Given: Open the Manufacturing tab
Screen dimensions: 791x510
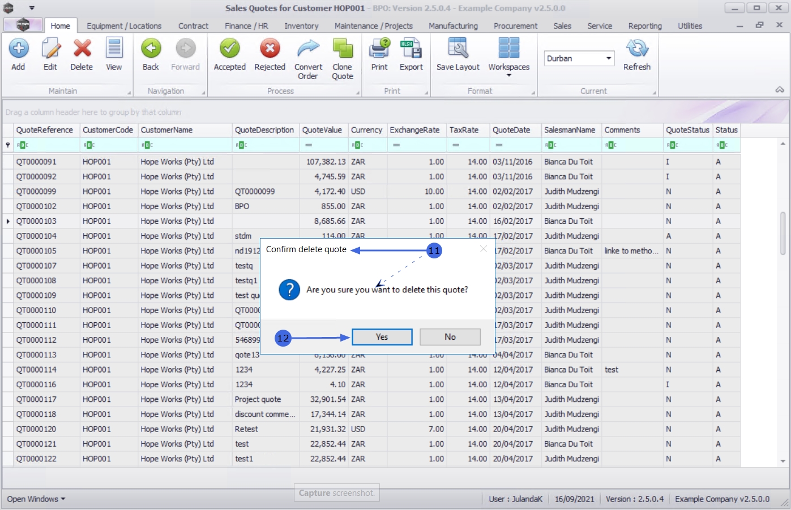Looking at the screenshot, I should 453,26.
